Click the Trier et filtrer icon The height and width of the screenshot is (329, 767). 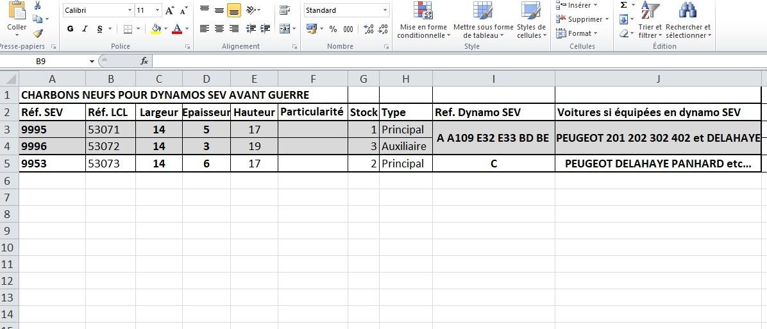650,21
